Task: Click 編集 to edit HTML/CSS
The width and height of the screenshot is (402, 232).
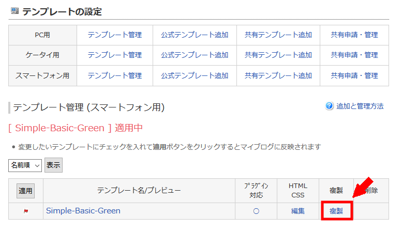Action: click(x=298, y=211)
